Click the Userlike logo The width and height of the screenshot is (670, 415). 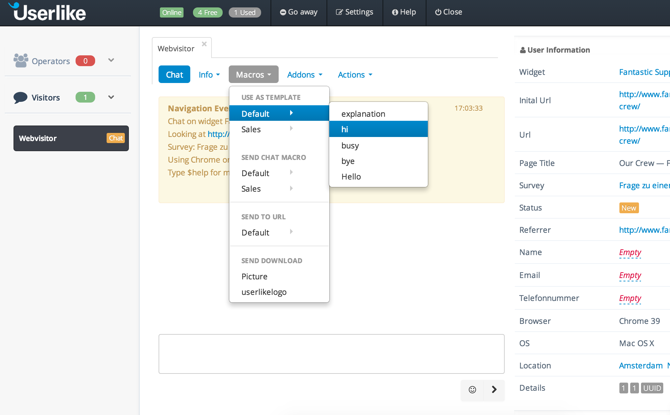pos(47,12)
